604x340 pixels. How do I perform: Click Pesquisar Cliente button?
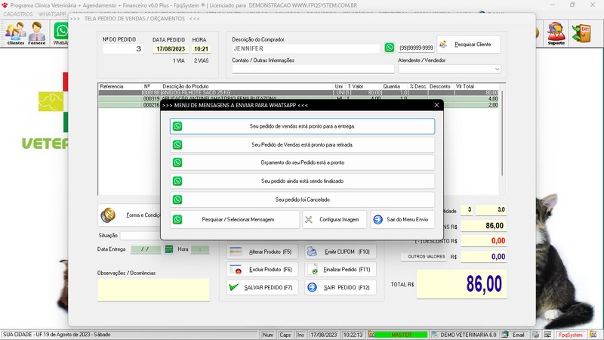tap(468, 45)
